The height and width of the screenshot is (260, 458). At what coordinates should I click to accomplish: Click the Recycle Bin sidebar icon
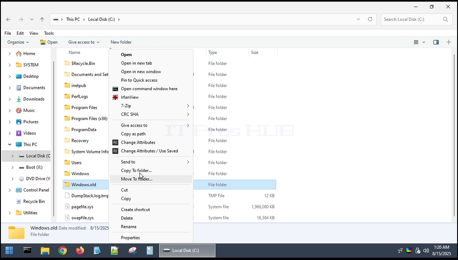click(19, 201)
